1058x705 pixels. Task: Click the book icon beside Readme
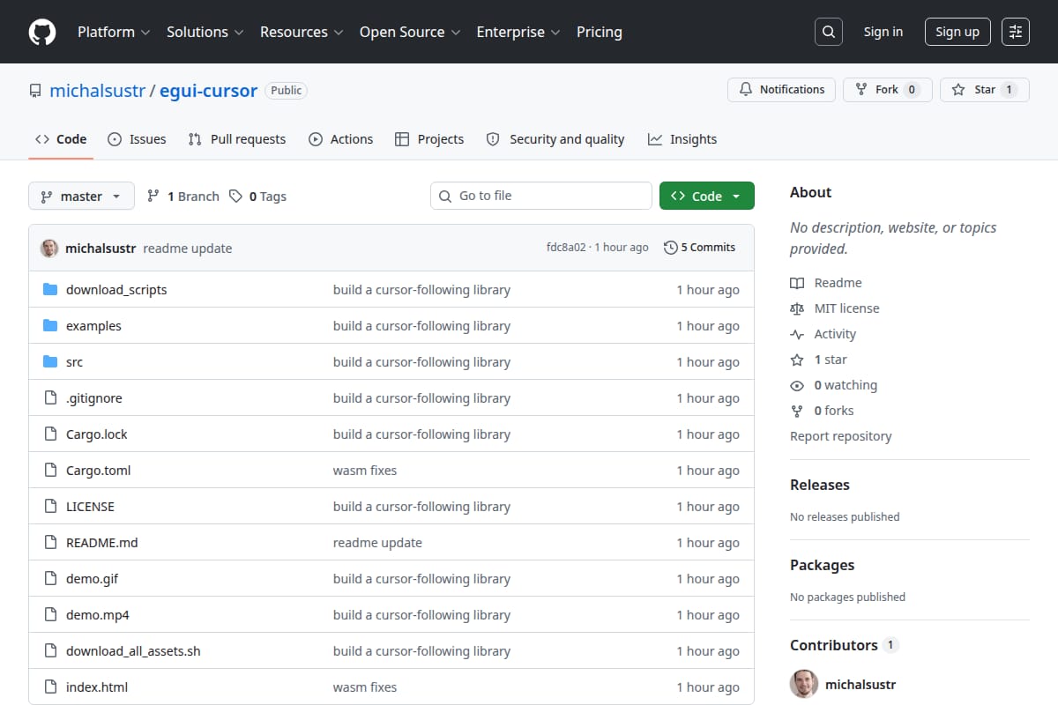pyautogui.click(x=797, y=283)
